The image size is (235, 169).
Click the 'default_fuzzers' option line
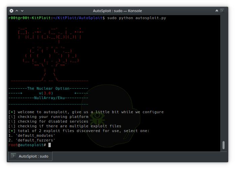(x=32, y=140)
